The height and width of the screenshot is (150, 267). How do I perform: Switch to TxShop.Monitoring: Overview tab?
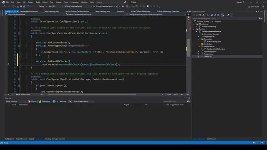click(168, 11)
